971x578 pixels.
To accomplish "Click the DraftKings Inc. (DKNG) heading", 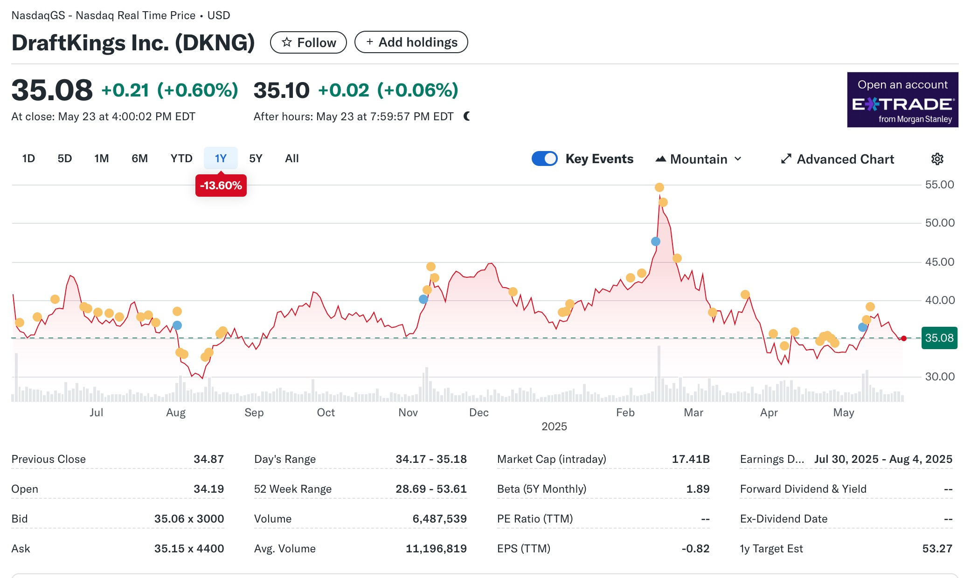I will pos(133,43).
